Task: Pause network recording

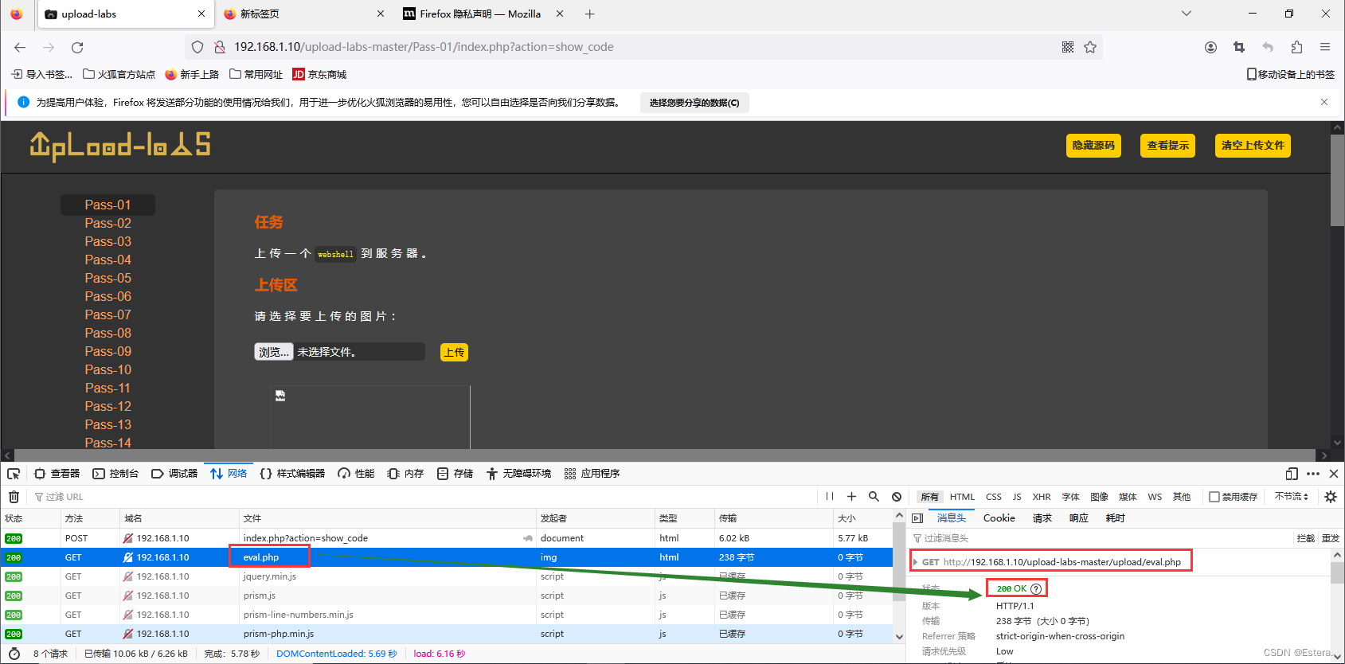Action: click(830, 496)
